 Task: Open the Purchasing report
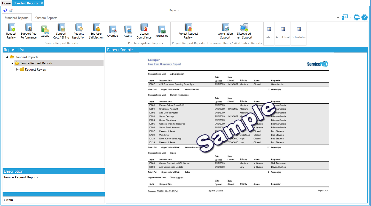(162, 32)
